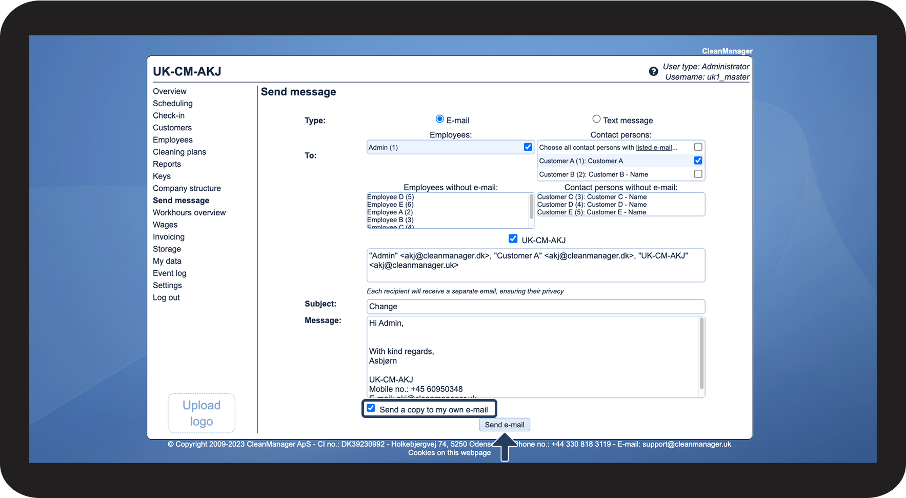This screenshot has height=498, width=906.
Task: Open the Wages page
Action: pyautogui.click(x=165, y=225)
